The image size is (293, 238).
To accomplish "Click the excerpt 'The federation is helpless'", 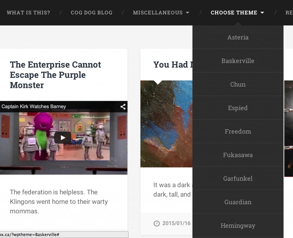I will (x=59, y=202).
